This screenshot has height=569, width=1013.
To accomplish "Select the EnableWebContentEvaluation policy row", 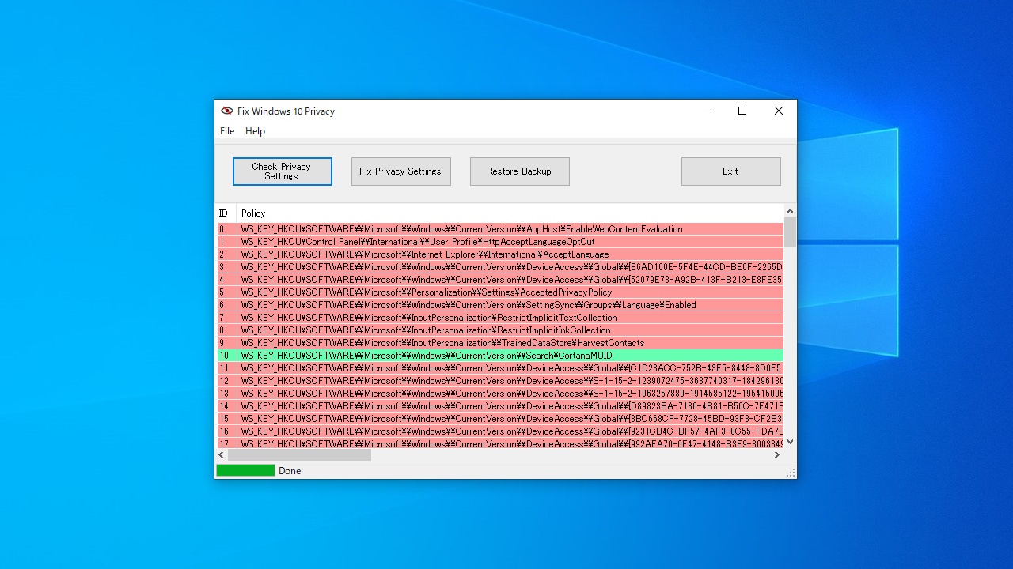I will click(x=500, y=229).
